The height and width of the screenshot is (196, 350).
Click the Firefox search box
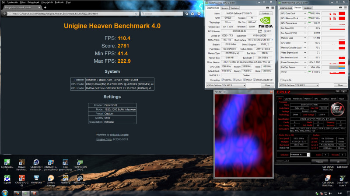(x=162, y=14)
